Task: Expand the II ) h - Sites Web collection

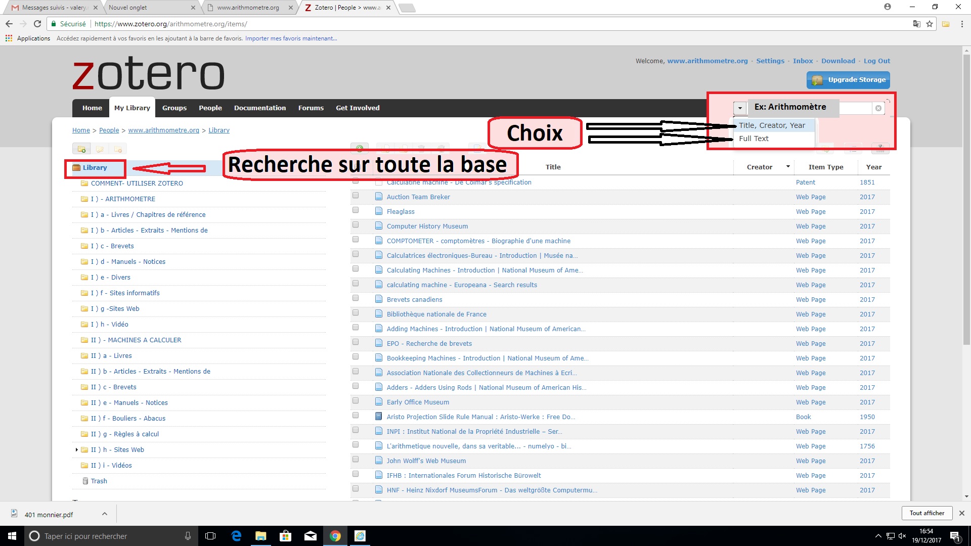Action: 76,450
